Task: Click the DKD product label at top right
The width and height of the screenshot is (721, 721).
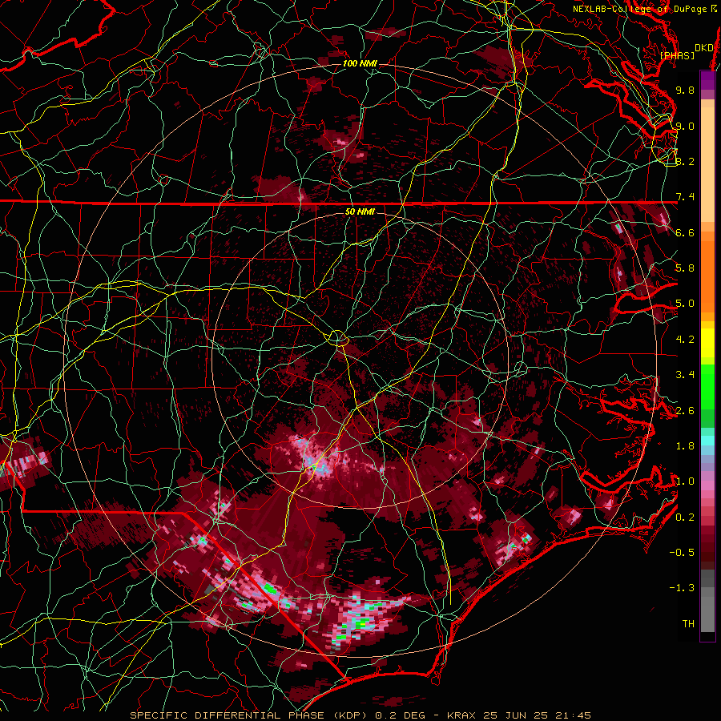Action: click(703, 48)
